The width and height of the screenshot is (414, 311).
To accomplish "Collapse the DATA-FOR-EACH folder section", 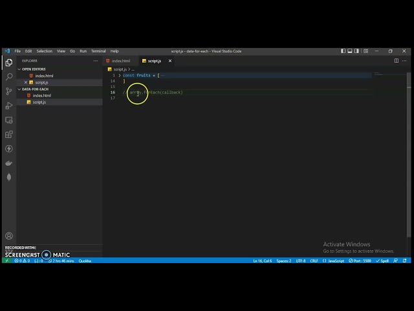I will click(19, 89).
